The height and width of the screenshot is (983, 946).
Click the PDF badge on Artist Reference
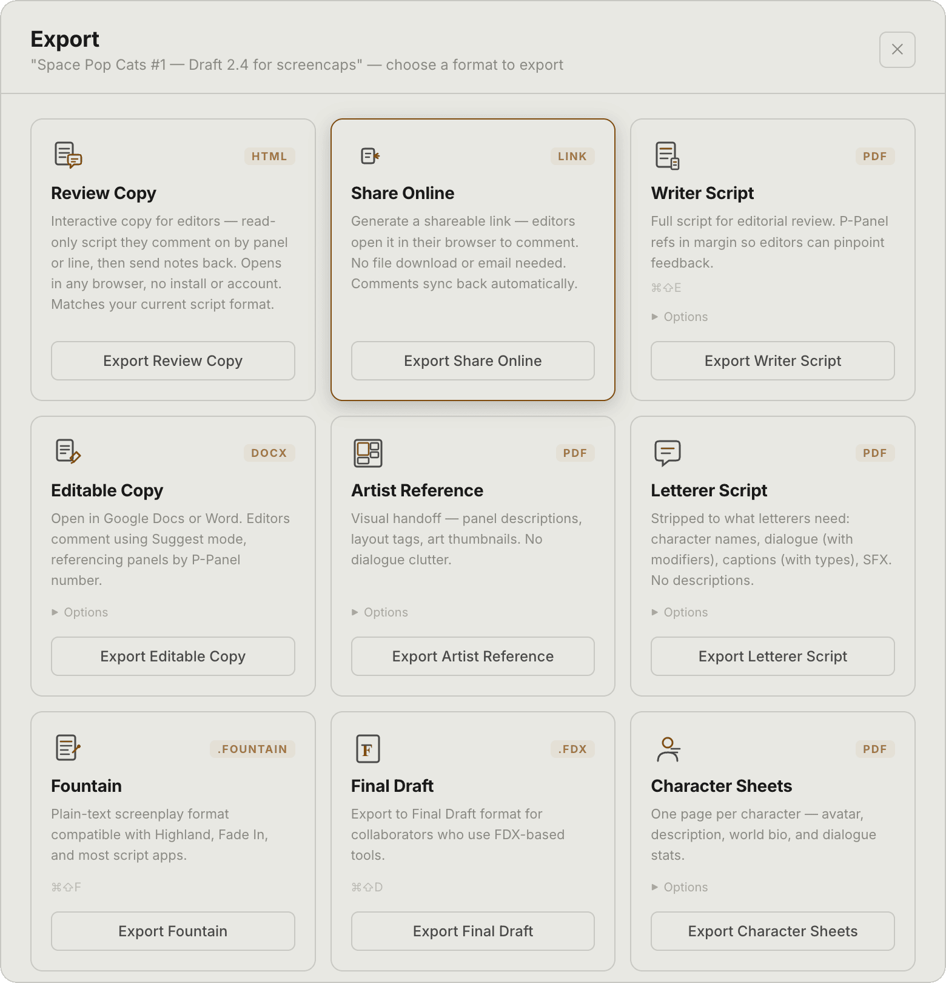point(575,453)
